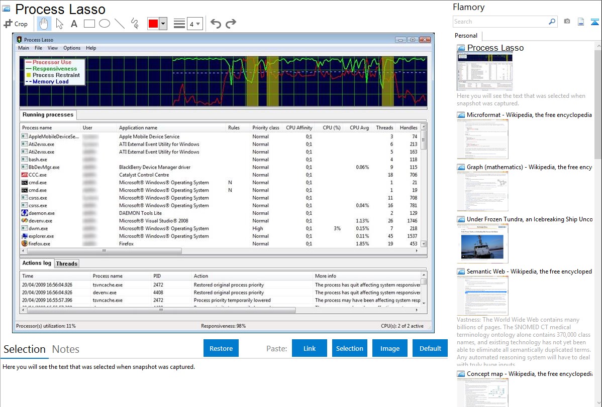602x407 pixels.
Task: Undo the last annotation
Action: pyautogui.click(x=216, y=24)
